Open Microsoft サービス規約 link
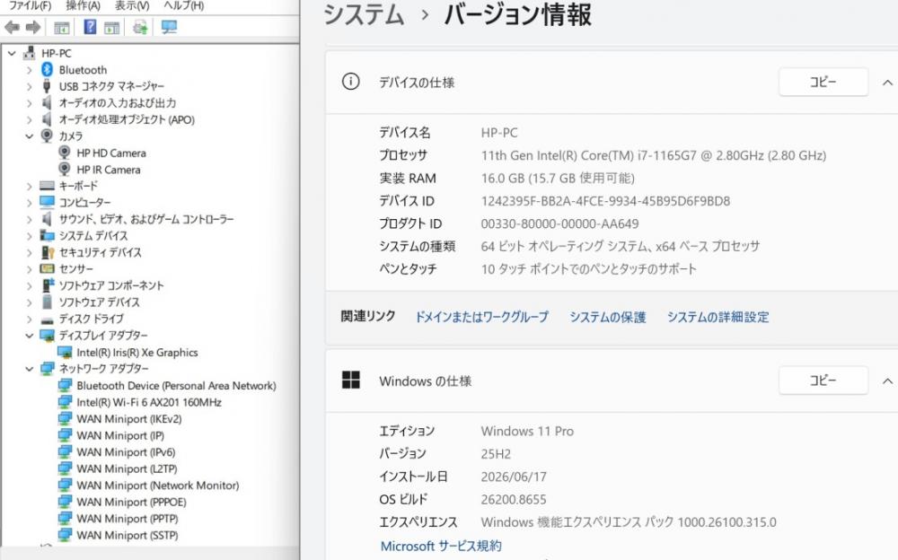The height and width of the screenshot is (560, 898). point(441,546)
